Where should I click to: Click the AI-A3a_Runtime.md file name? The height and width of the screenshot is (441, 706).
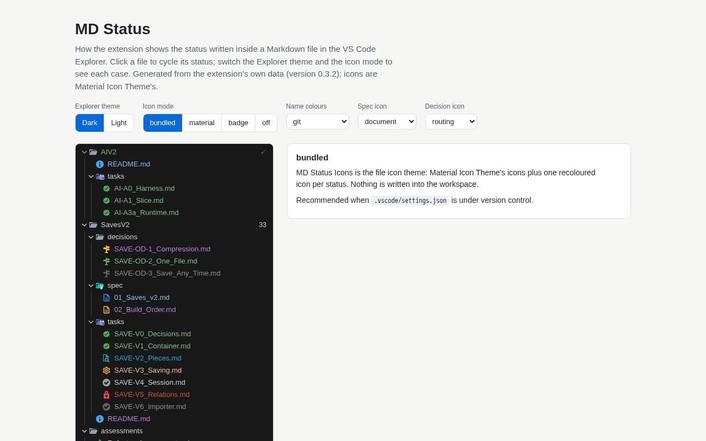[146, 213]
